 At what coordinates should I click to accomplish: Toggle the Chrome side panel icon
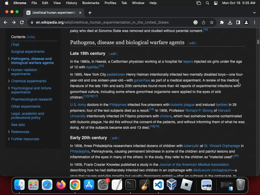238,22
